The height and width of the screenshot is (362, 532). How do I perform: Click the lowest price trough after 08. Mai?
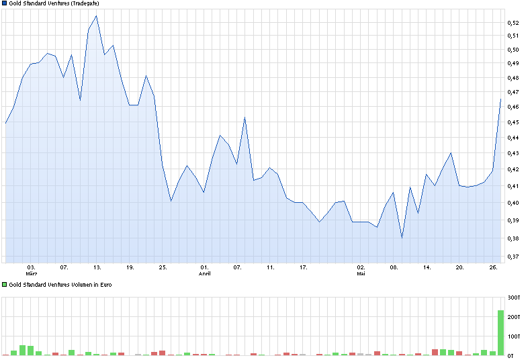402,238
